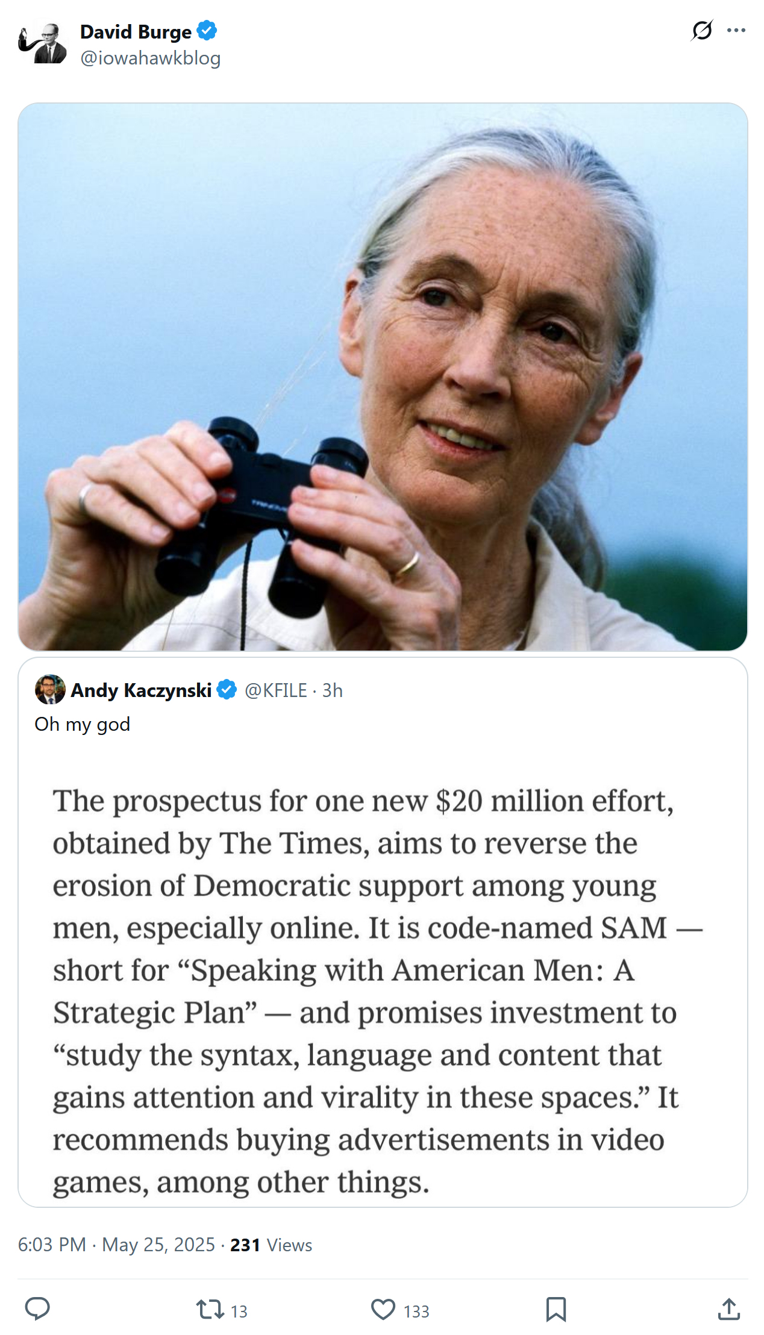Click the @KFILE handle
764x1335 pixels.
[x=276, y=690]
